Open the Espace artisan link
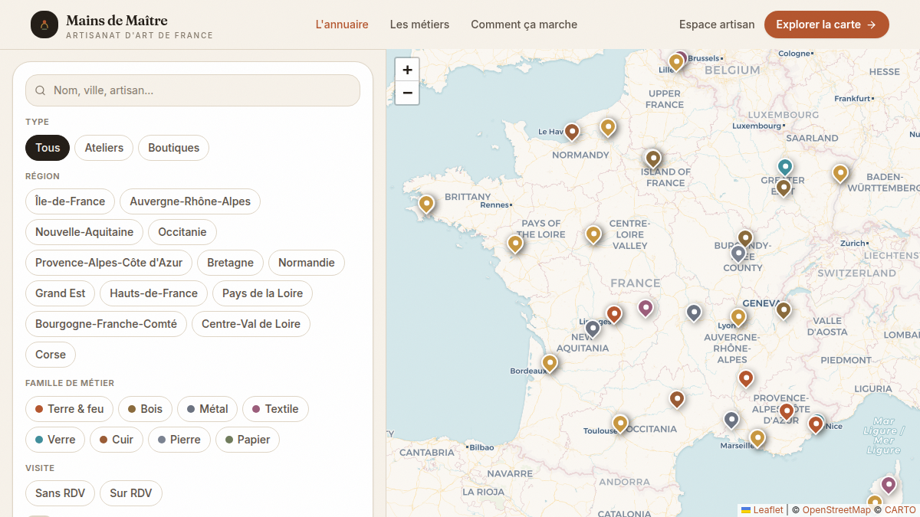The image size is (920, 517). 717,25
